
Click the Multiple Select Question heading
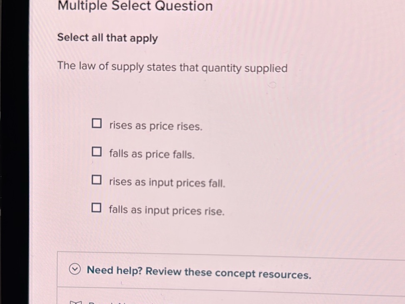point(135,6)
